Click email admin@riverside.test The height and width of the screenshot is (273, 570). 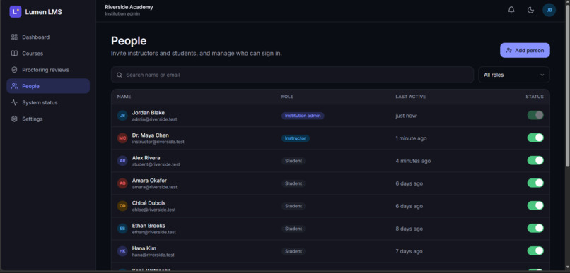click(154, 119)
